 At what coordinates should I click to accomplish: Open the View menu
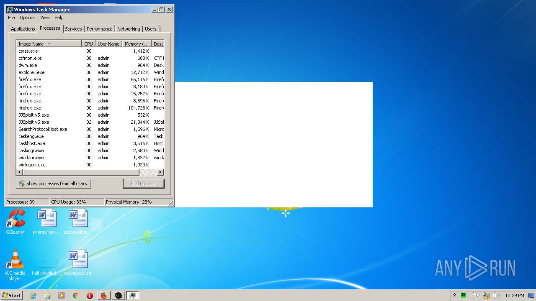click(45, 18)
